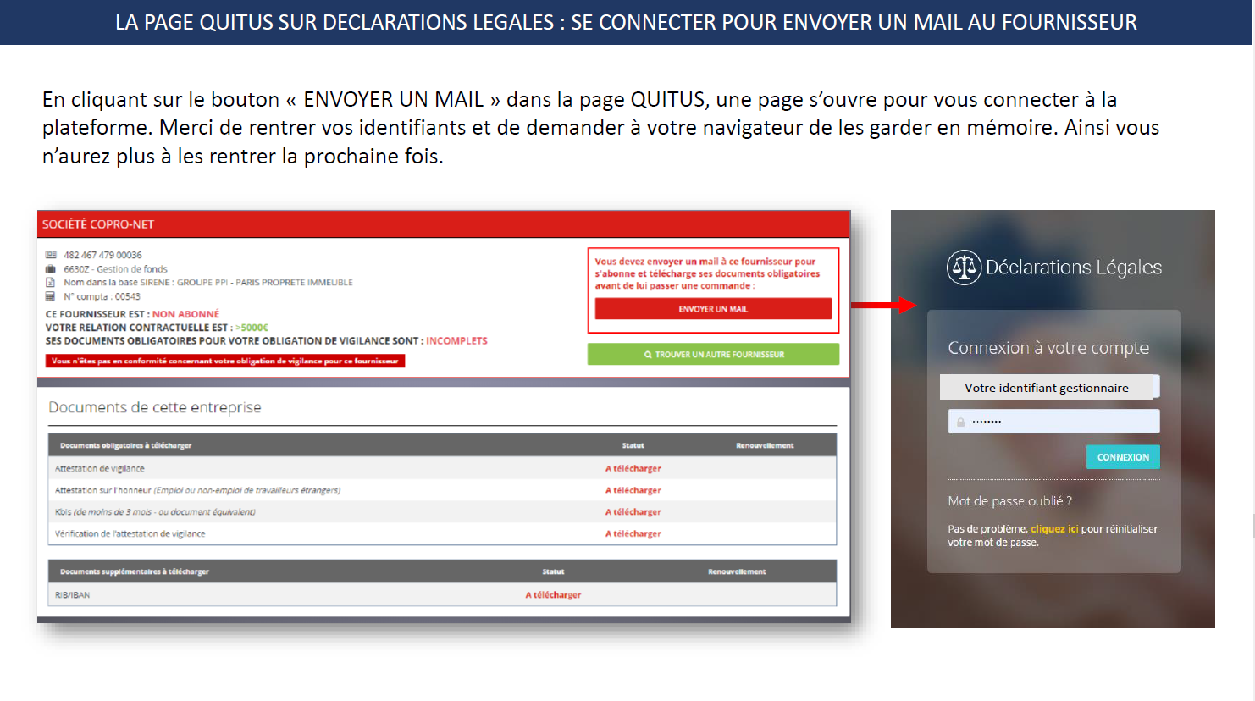The height and width of the screenshot is (701, 1255).
Task: Click into the masked password field
Action: 1053,422
